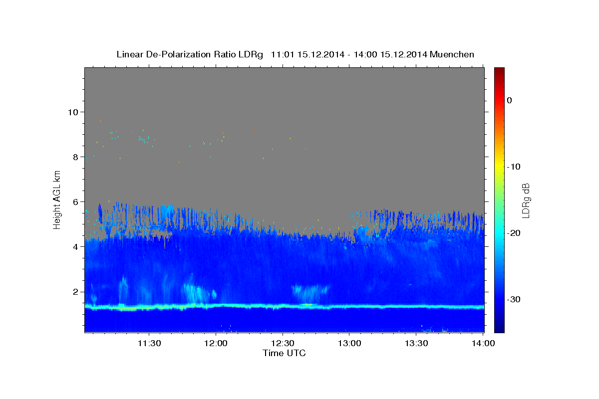Click the plot title text
Image resolution: width=599 pixels, height=399 pixels.
295,54
